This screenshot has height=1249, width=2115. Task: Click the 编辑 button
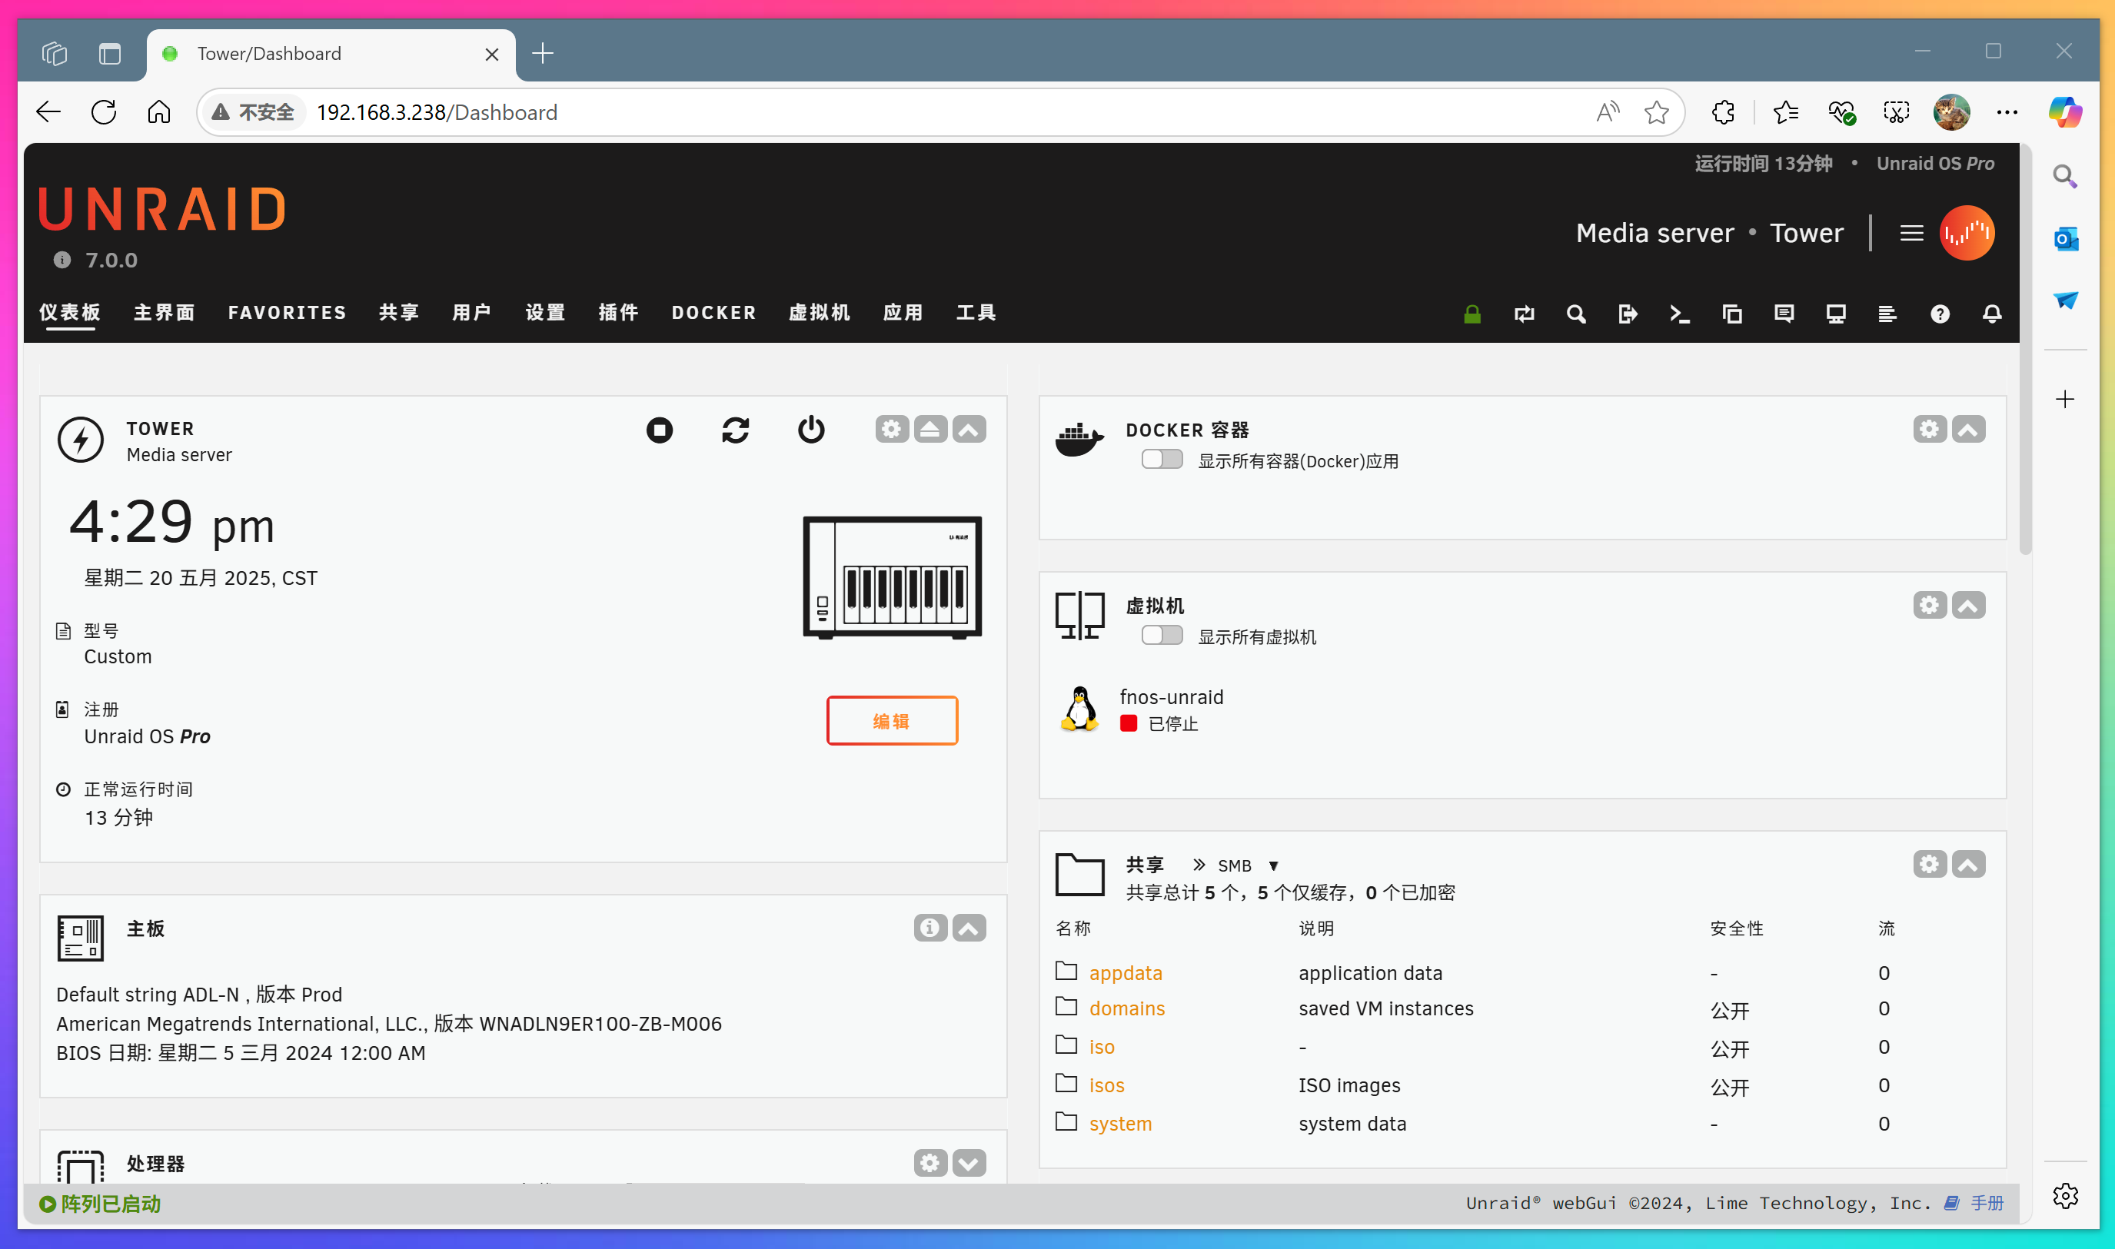pyautogui.click(x=891, y=720)
